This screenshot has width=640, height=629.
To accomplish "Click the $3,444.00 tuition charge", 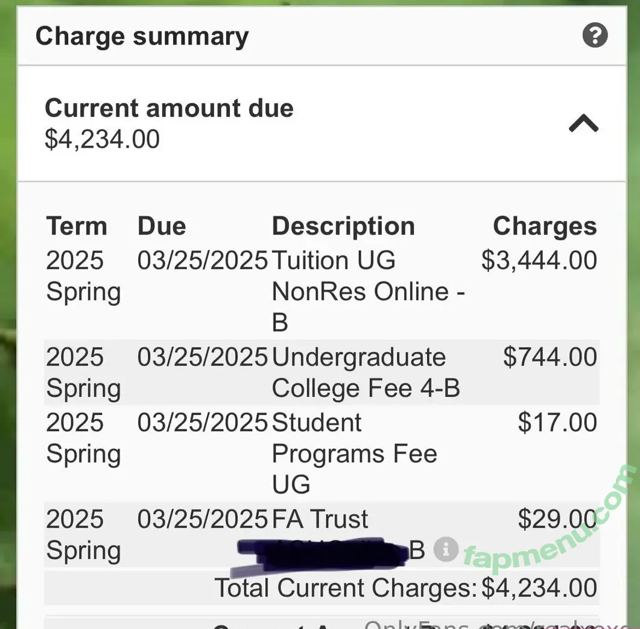I will click(539, 260).
